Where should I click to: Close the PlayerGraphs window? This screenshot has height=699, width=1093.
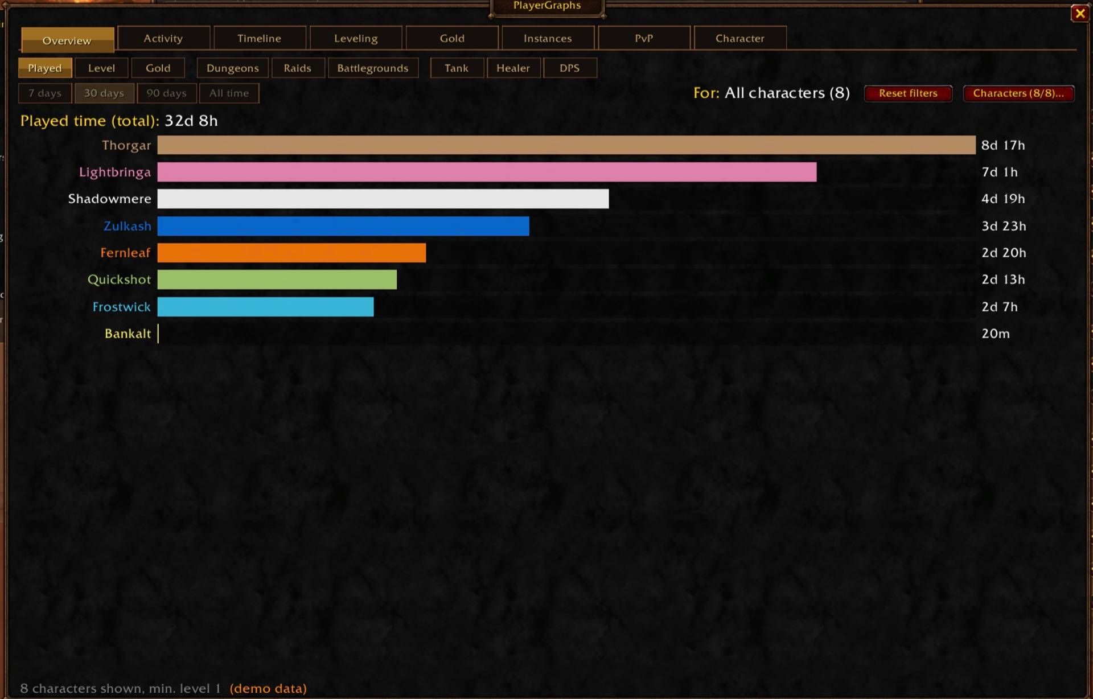tap(1079, 13)
